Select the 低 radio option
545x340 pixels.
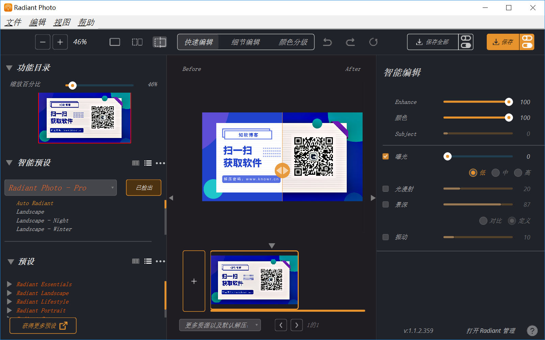(x=473, y=173)
